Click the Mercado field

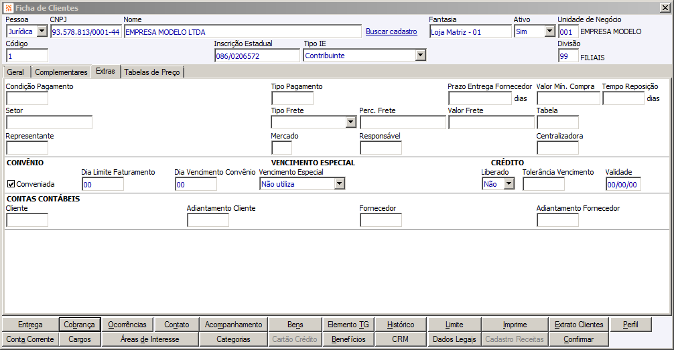282,148
